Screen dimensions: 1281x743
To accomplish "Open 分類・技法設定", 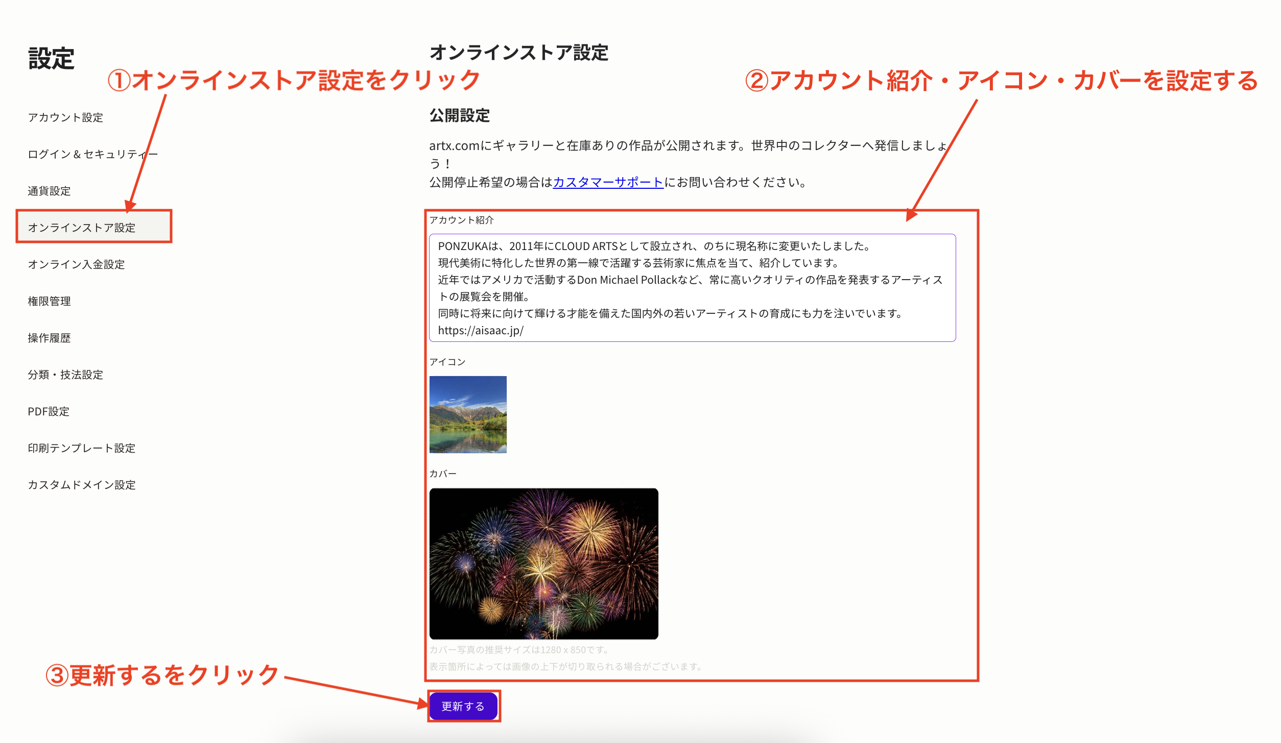I will [65, 375].
